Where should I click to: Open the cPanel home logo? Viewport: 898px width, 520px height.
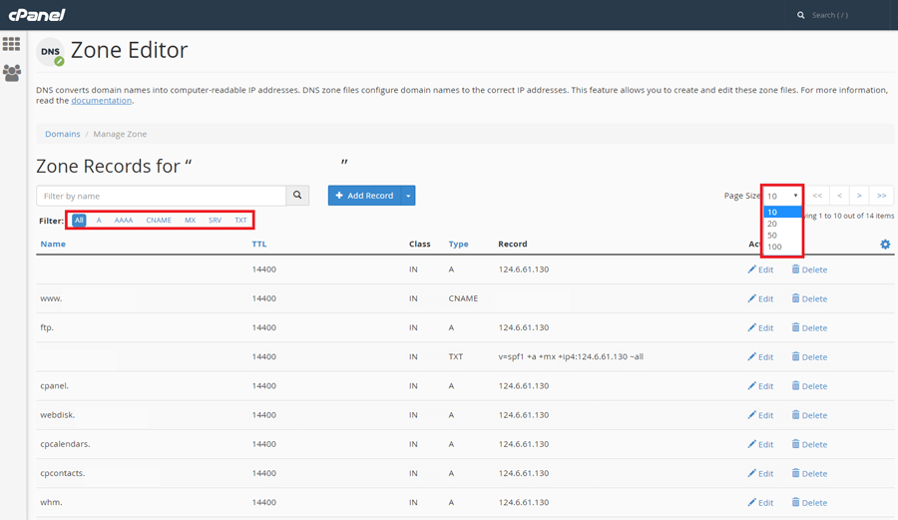click(37, 15)
